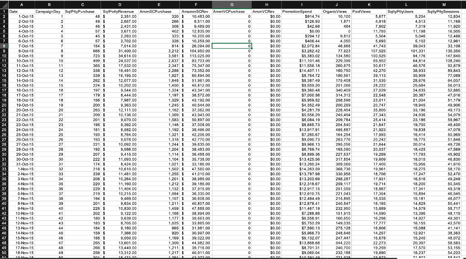This screenshot has width=466, height=259.
Task: Select promotion spend cell '$13,917.91'
Action: 301,130
